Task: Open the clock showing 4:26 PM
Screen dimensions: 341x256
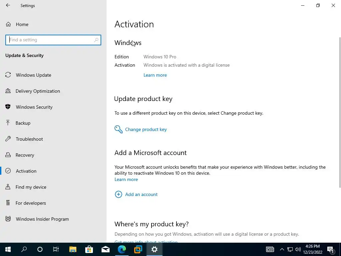Action: pos(313,249)
